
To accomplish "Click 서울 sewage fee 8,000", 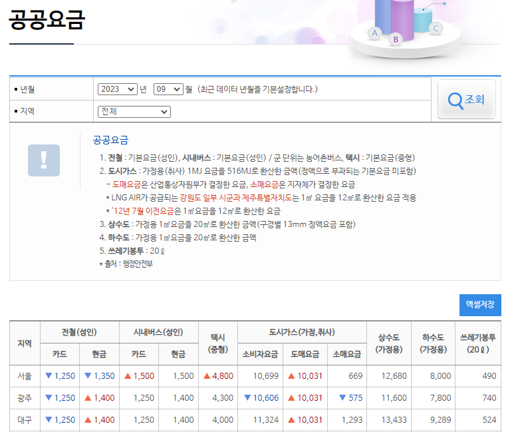I will point(440,376).
